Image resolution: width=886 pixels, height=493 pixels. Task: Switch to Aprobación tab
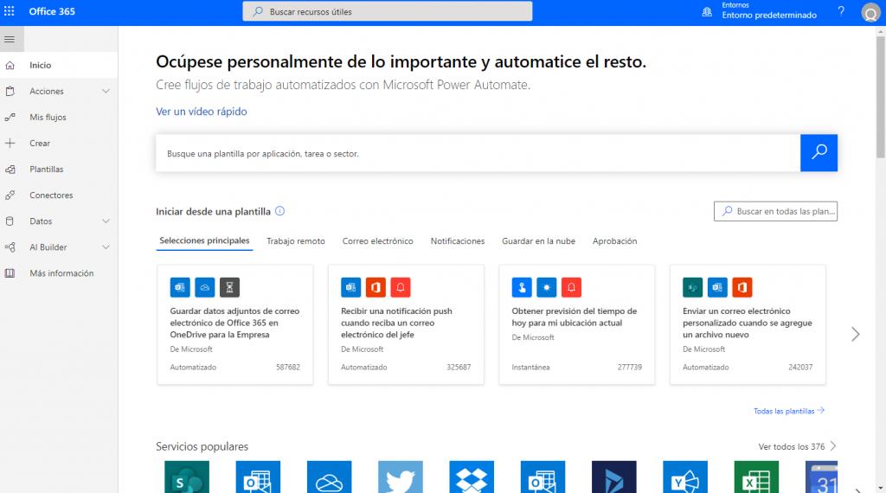pos(615,241)
